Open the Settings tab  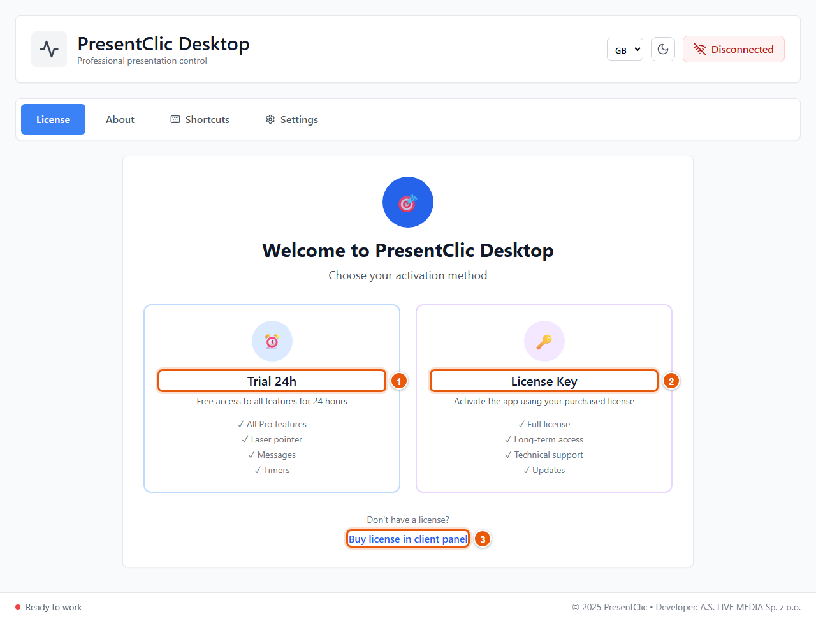291,119
